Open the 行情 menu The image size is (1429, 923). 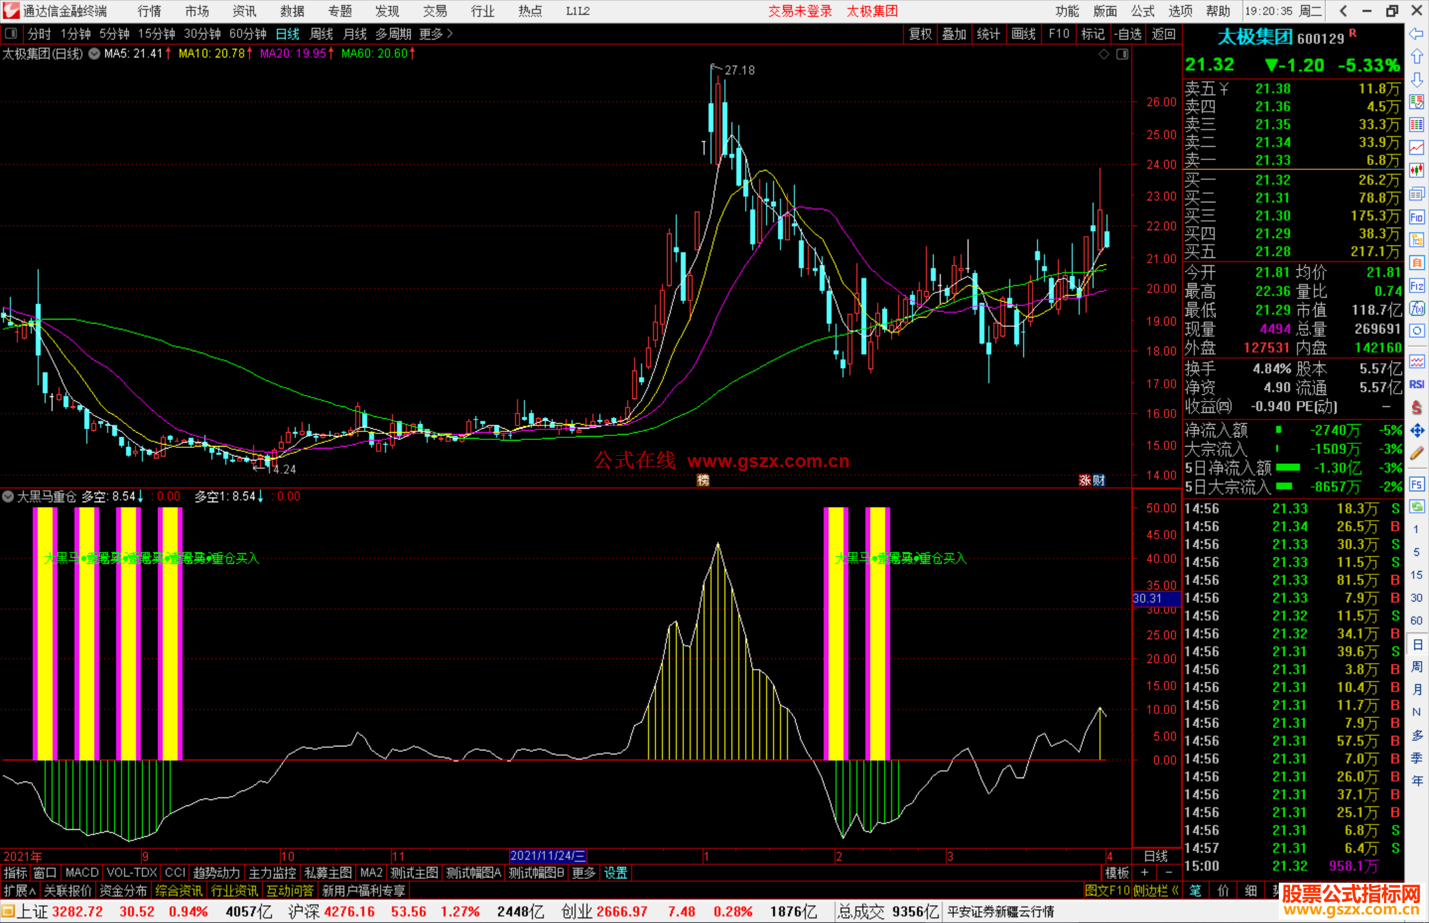click(x=150, y=11)
